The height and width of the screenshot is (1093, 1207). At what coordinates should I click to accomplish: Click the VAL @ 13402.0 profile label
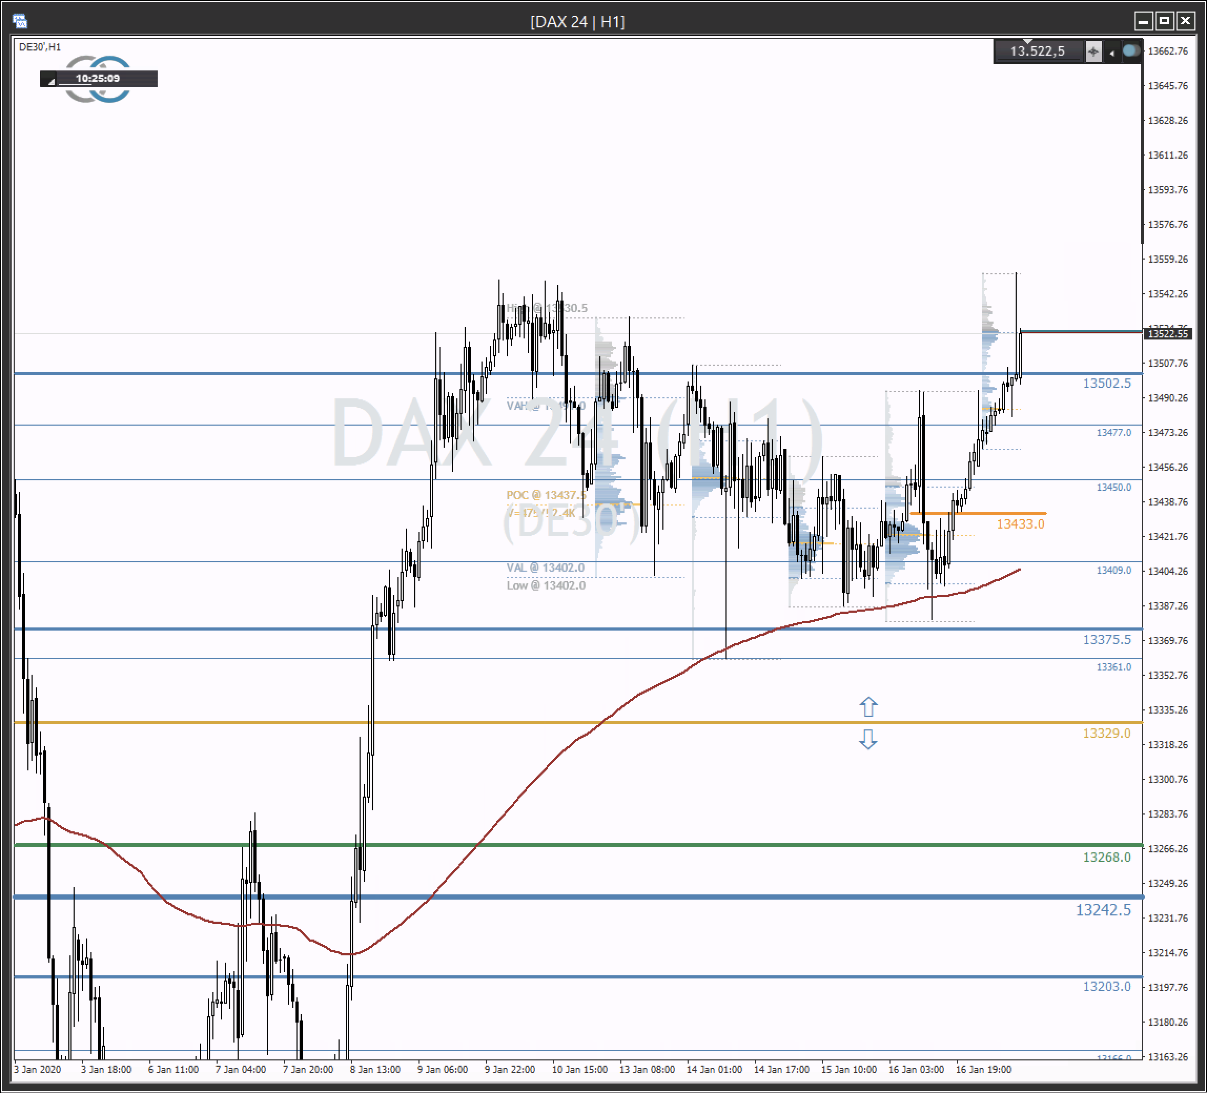coord(546,568)
